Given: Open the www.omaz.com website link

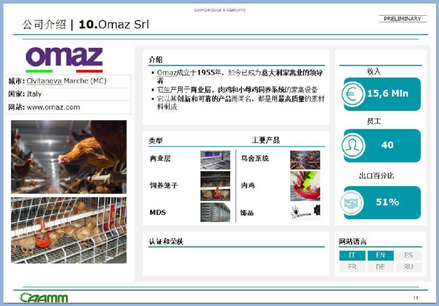Looking at the screenshot, I should (x=53, y=107).
